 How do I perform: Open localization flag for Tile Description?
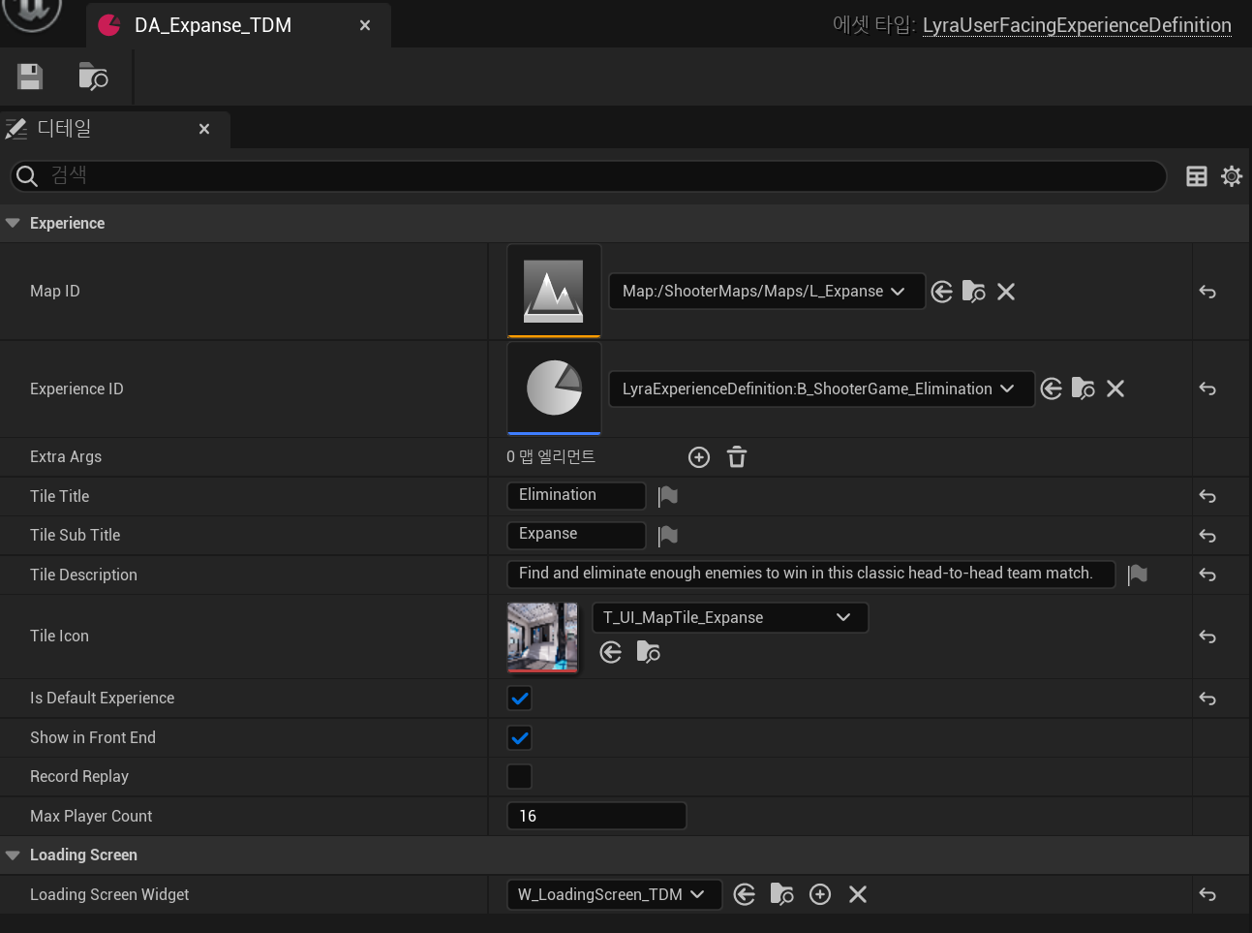(x=1138, y=575)
